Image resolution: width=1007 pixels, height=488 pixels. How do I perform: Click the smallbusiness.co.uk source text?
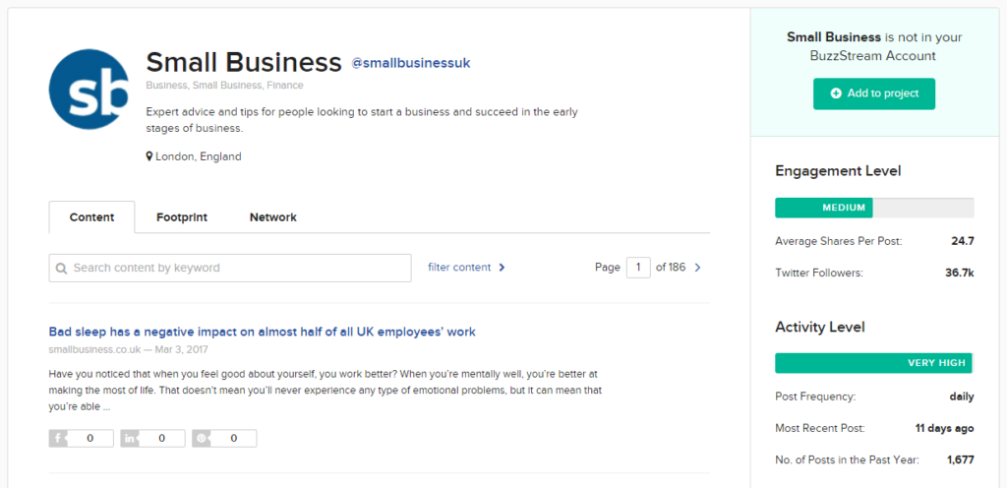click(93, 349)
